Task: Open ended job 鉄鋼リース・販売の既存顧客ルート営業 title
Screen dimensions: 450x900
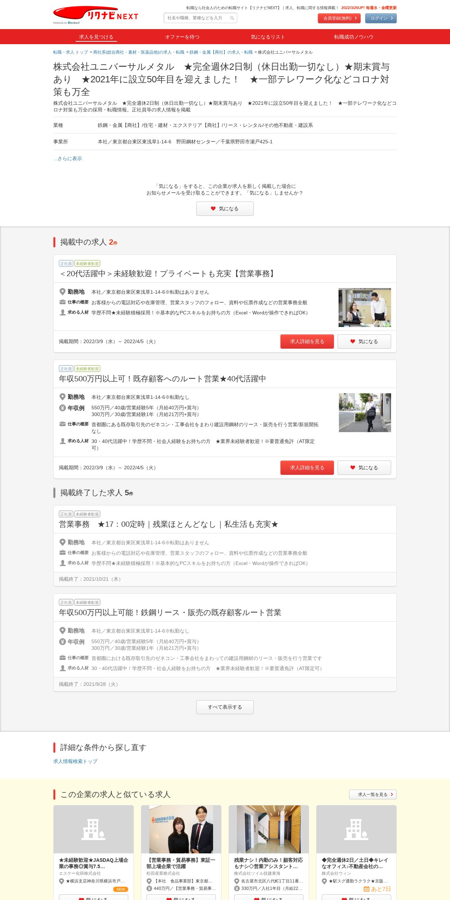Action: click(170, 613)
